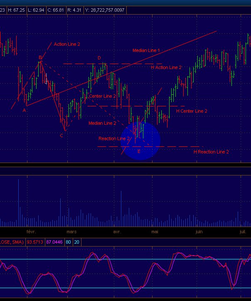Viewport: 251px width, 301px height.
Task: Click the Range value R: 4.31
Action: tap(74, 10)
